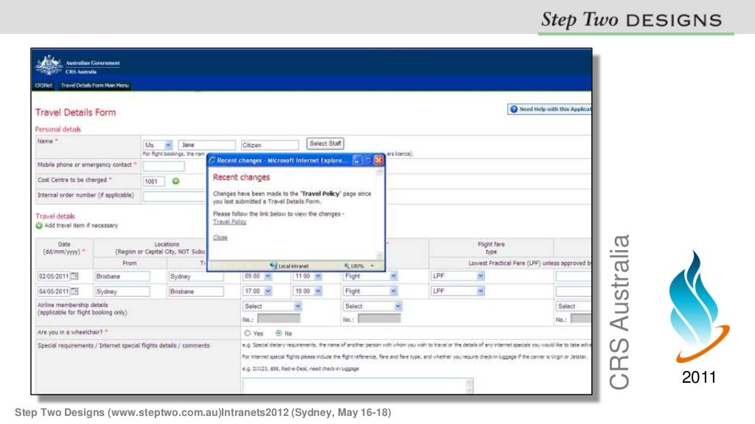Click the first name field containing Jane
Viewport: 755px width, 424px height.
coord(207,145)
